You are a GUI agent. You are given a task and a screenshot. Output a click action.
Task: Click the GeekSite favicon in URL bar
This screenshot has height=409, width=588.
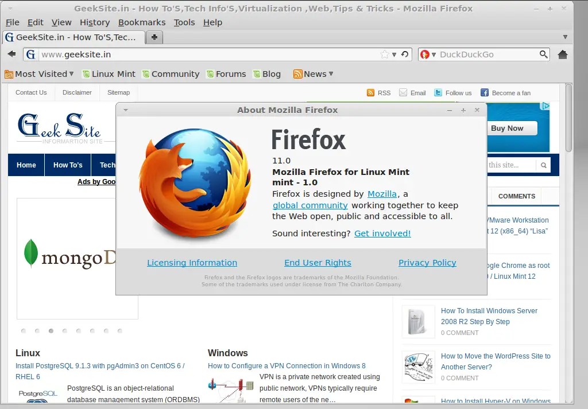click(31, 54)
